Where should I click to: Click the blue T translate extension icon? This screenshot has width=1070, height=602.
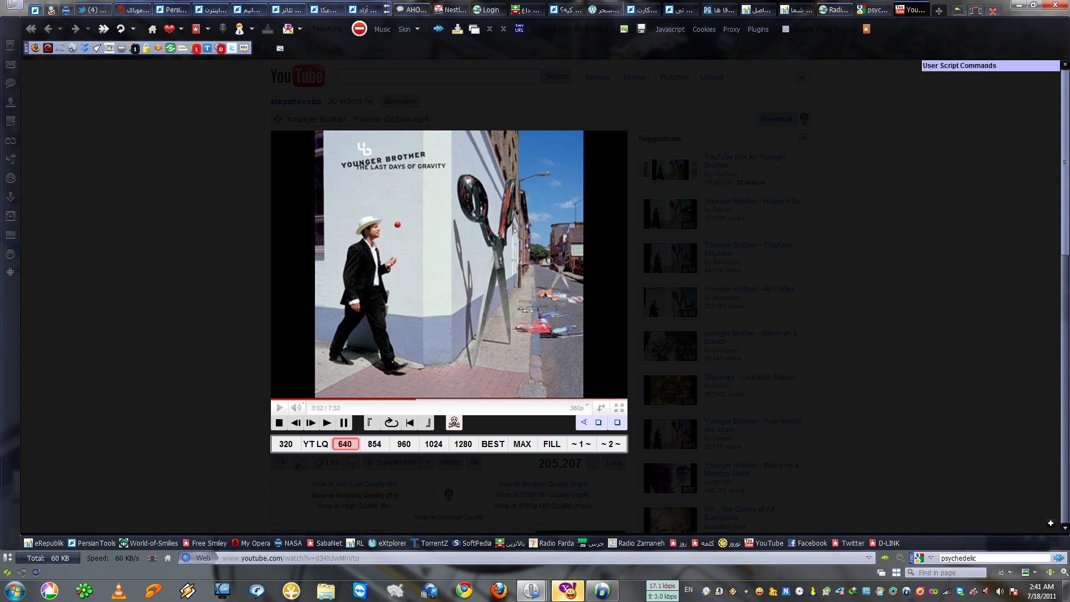207,48
